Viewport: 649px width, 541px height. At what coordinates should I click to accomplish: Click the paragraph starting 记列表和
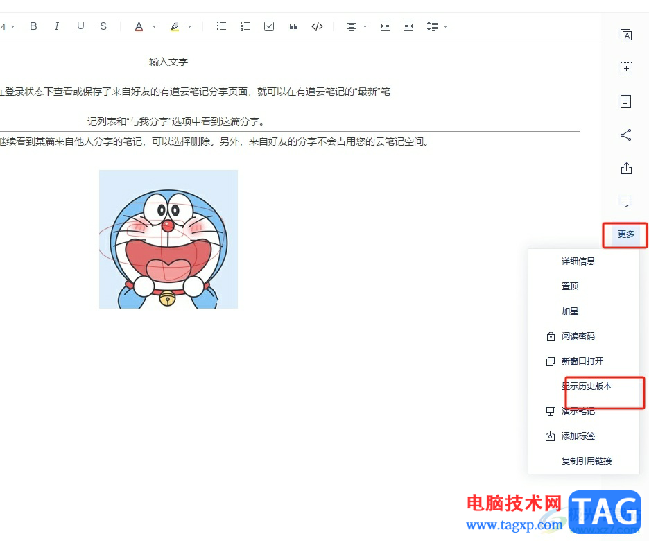[x=176, y=121]
